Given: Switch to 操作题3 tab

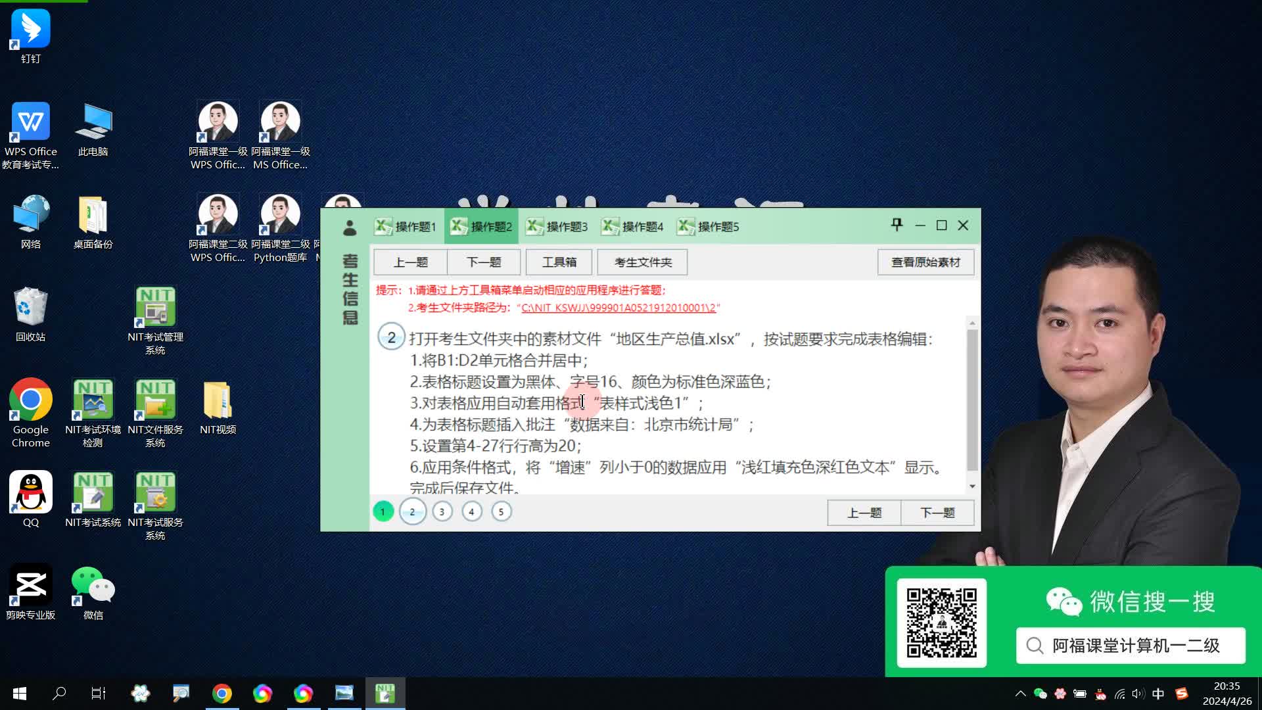Looking at the screenshot, I should [557, 227].
